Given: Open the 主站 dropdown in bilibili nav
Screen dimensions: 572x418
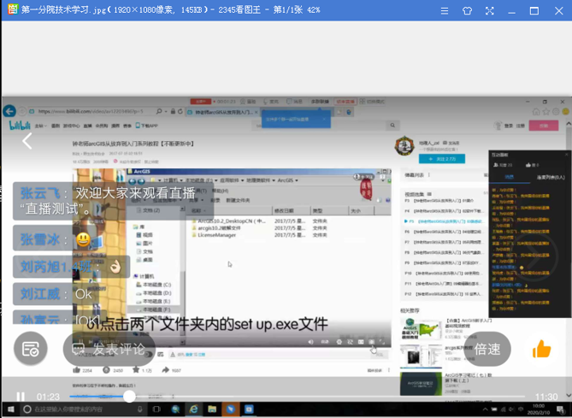Looking at the screenshot, I should click(x=40, y=126).
